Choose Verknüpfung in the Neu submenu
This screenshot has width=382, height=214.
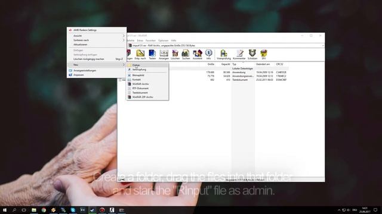click(x=147, y=70)
